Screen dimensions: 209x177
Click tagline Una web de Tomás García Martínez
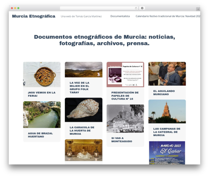[81, 16]
